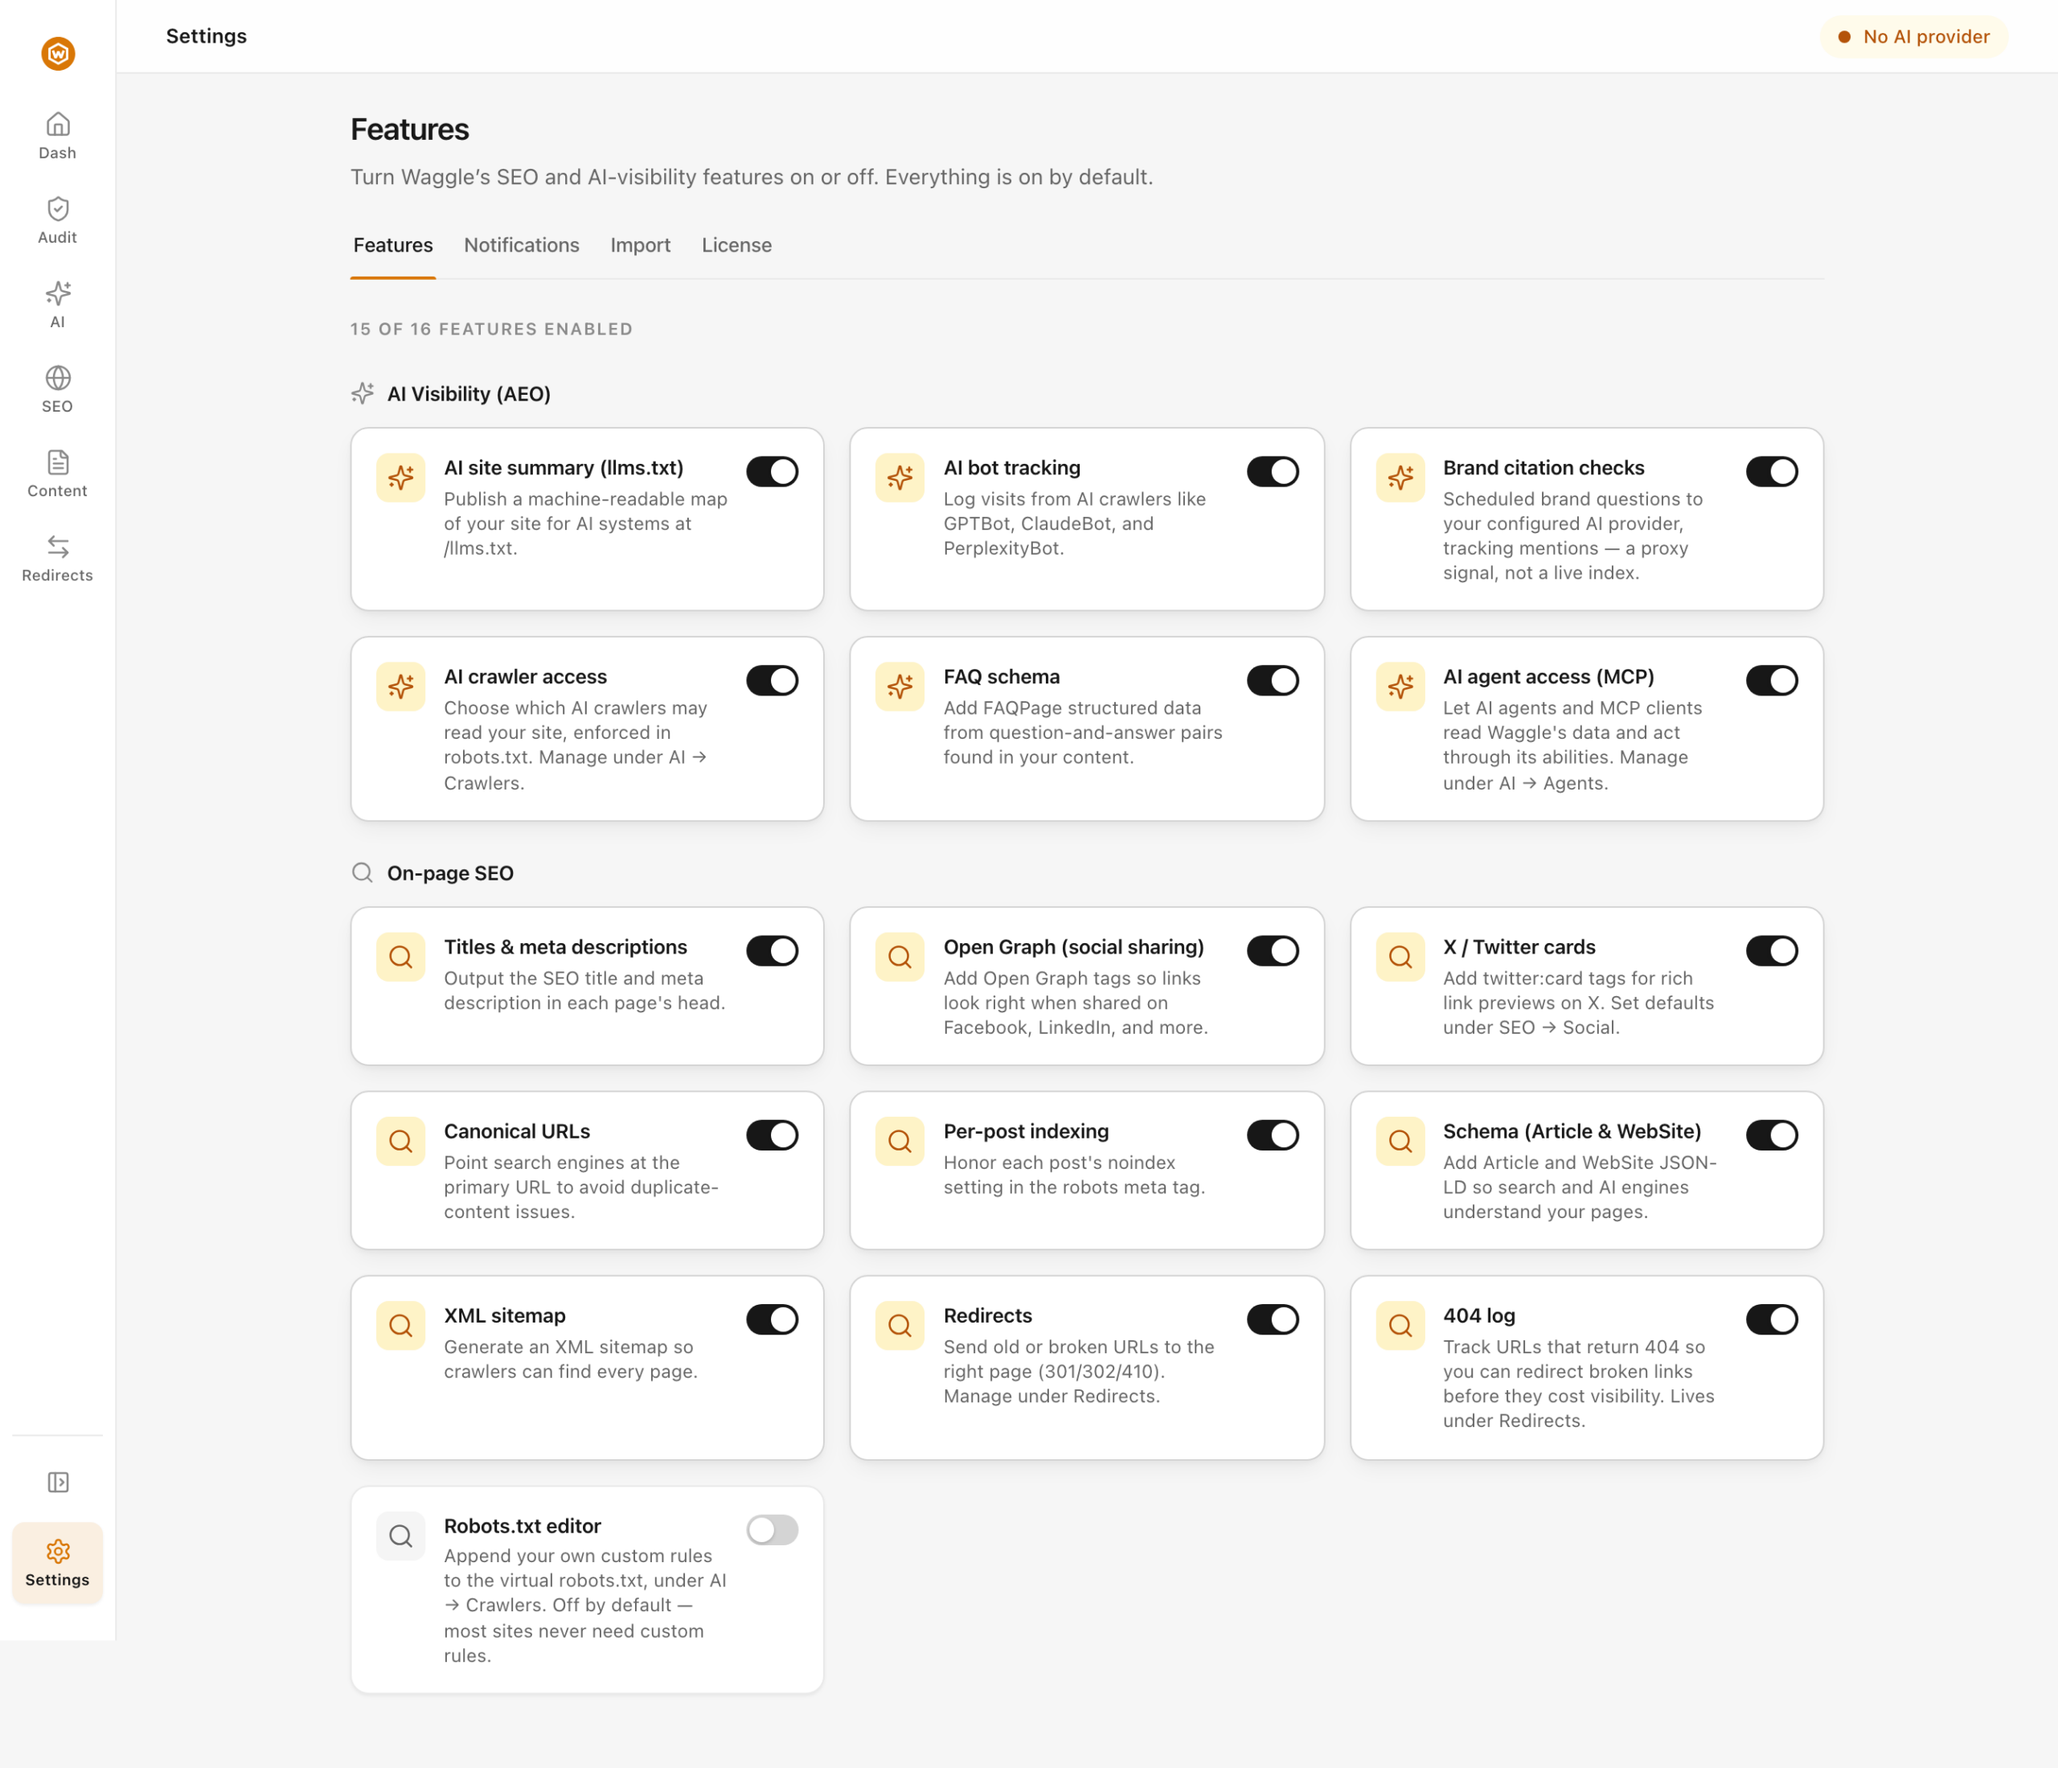Click the Per-post indexing card icon
The height and width of the screenshot is (1768, 2058).
[x=900, y=1141]
